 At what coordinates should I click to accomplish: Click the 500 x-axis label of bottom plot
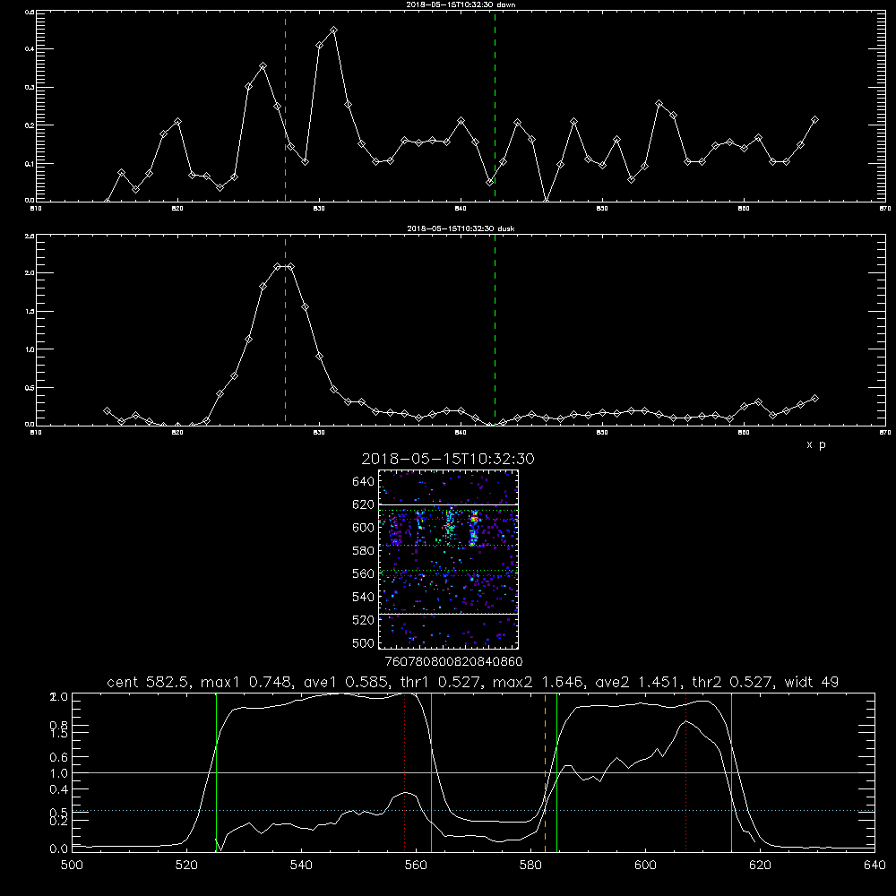72,866
